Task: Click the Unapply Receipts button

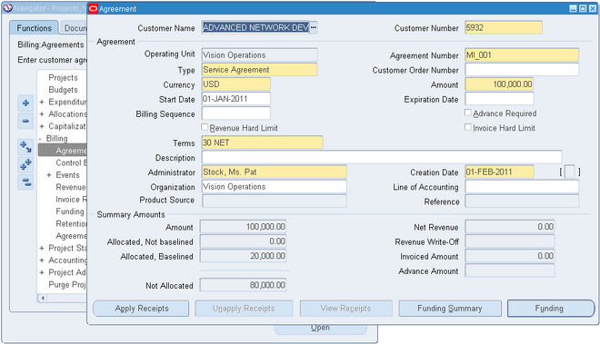Action: coord(244,309)
